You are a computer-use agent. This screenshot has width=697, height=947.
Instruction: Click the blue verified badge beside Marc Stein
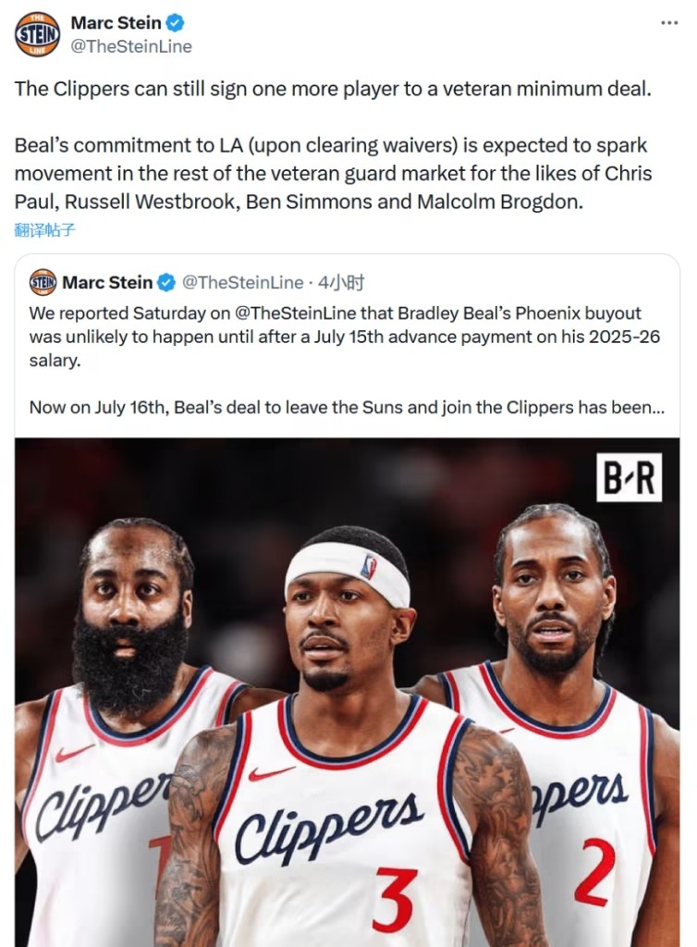pos(175,23)
